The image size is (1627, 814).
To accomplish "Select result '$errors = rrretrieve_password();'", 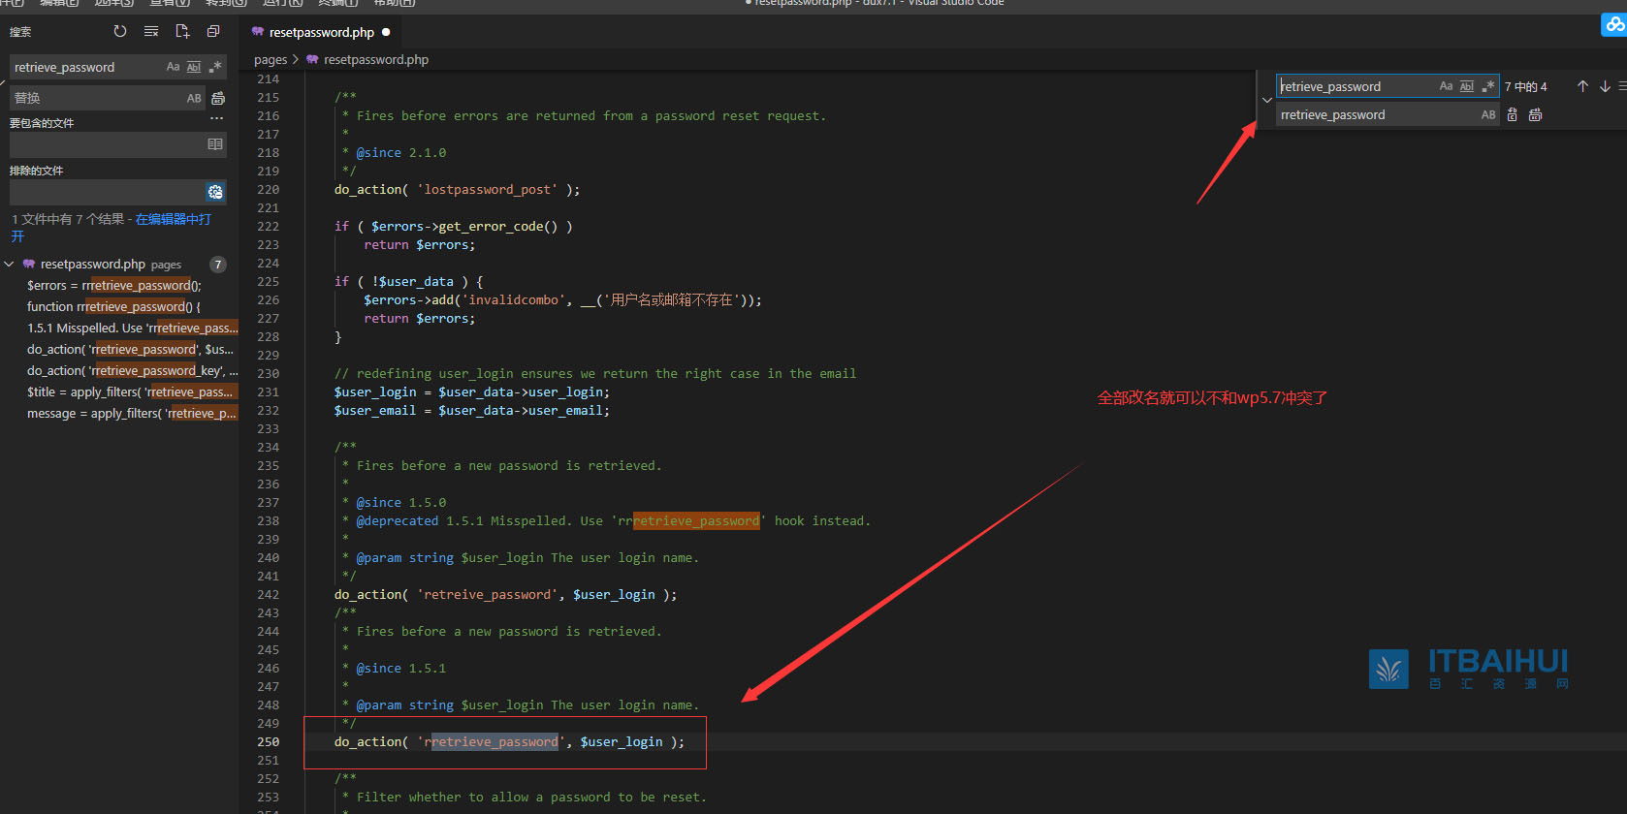I will (x=114, y=285).
